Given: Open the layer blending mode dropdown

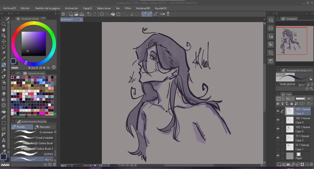Looking at the screenshot, I should tap(290, 99).
